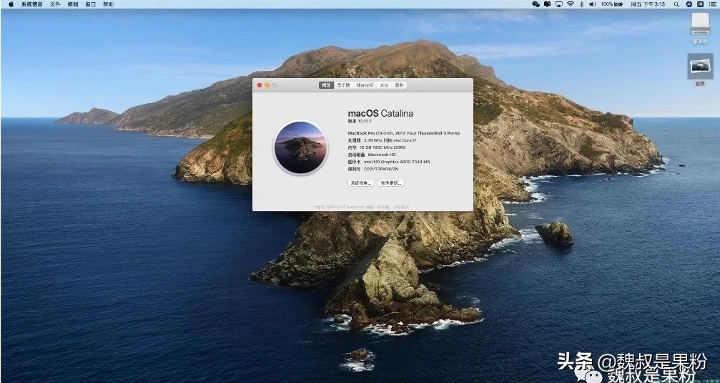This screenshot has width=720, height=383.
Task: Click the 系统报告… button
Action: pos(361,183)
